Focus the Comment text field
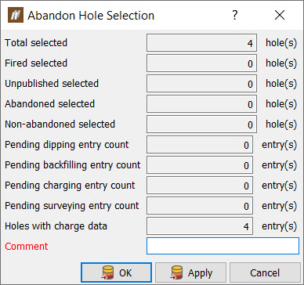This screenshot has width=304, height=285. pos(223,246)
